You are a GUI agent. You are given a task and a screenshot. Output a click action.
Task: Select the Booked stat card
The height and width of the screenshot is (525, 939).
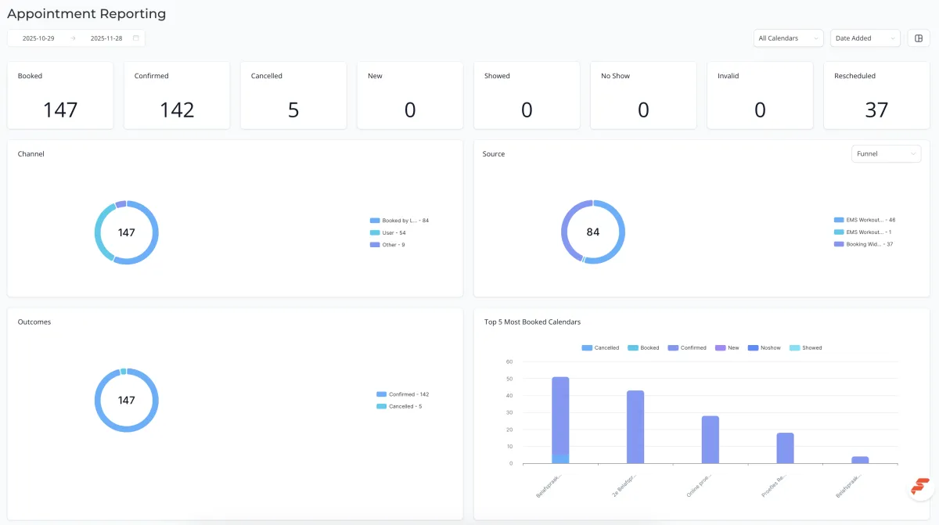click(60, 95)
